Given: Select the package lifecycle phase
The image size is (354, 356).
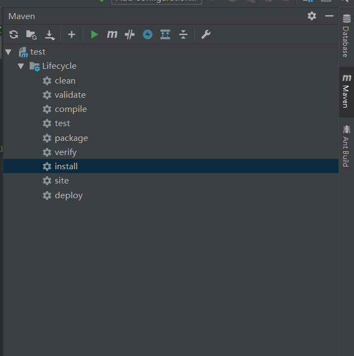Looking at the screenshot, I should click(171, 138).
